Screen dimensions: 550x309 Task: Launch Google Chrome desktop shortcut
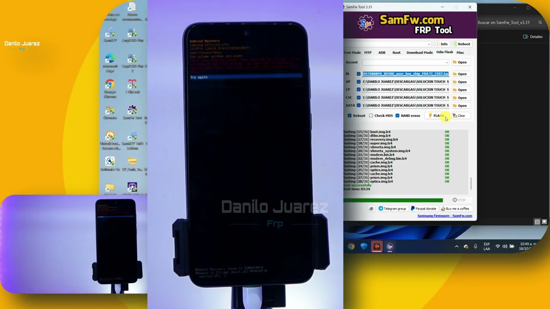[x=110, y=89]
